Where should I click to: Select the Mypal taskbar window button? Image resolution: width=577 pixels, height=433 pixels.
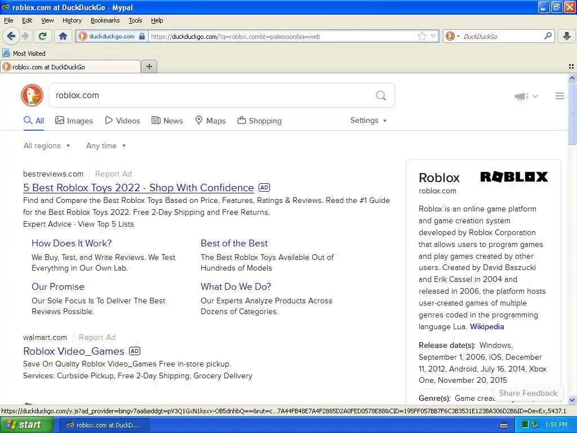pyautogui.click(x=104, y=425)
